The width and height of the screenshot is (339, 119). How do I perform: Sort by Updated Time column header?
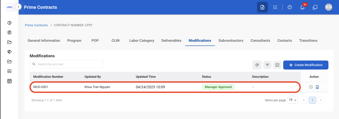point(146,77)
